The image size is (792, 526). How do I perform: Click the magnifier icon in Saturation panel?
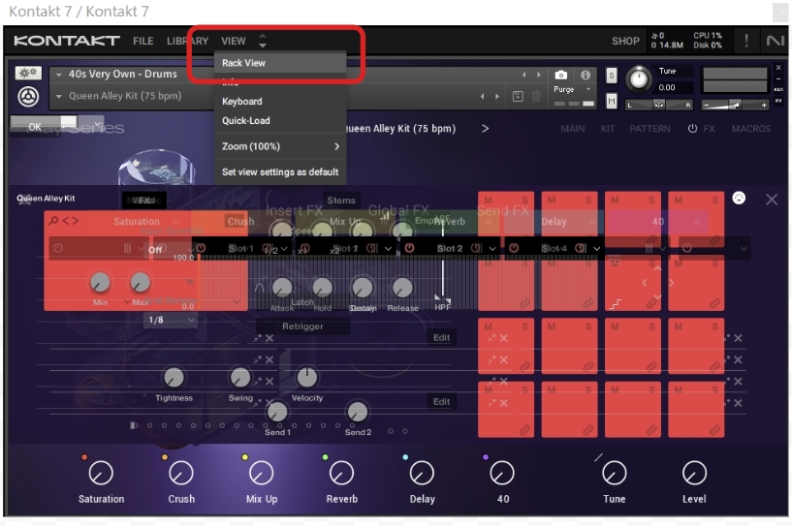tap(53, 221)
